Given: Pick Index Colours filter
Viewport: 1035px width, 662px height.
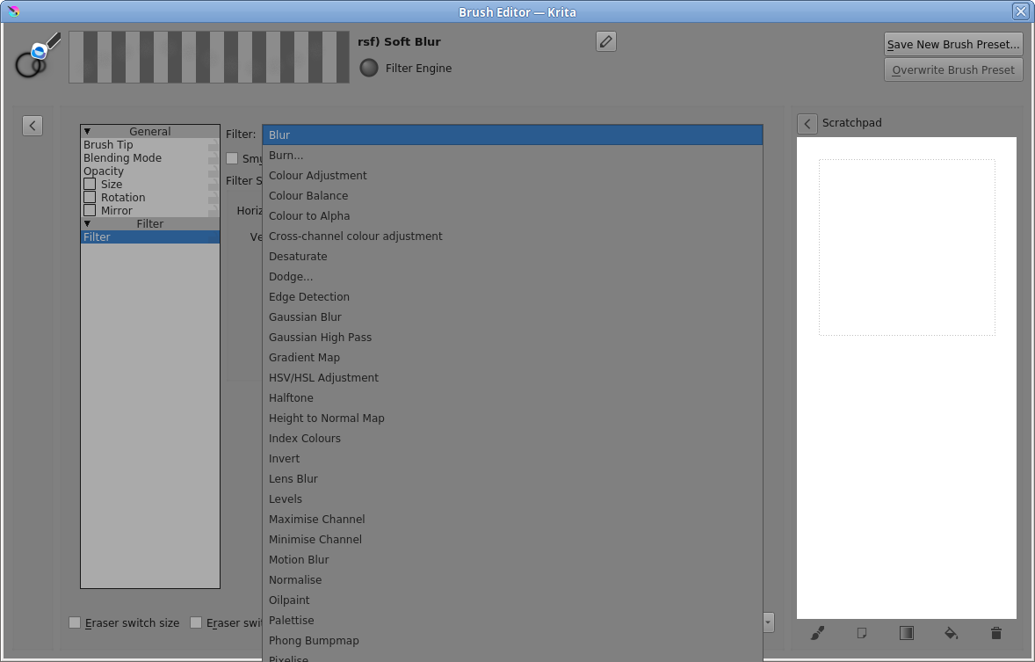Looking at the screenshot, I should [512, 438].
